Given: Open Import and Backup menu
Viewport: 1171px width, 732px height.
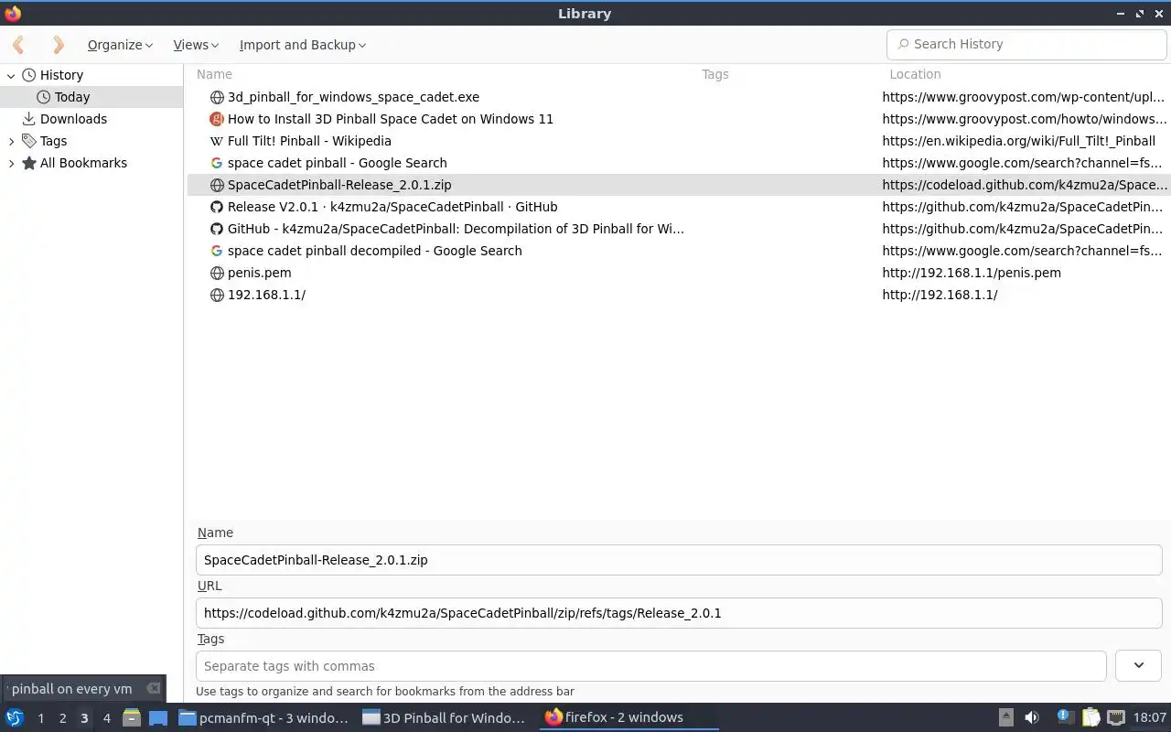Looking at the screenshot, I should [302, 45].
